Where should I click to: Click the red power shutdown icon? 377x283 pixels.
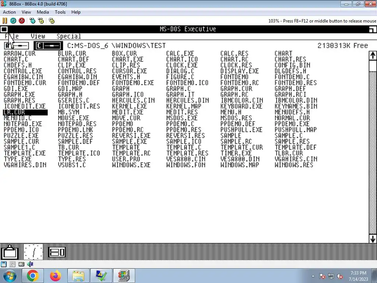pos(22,21)
